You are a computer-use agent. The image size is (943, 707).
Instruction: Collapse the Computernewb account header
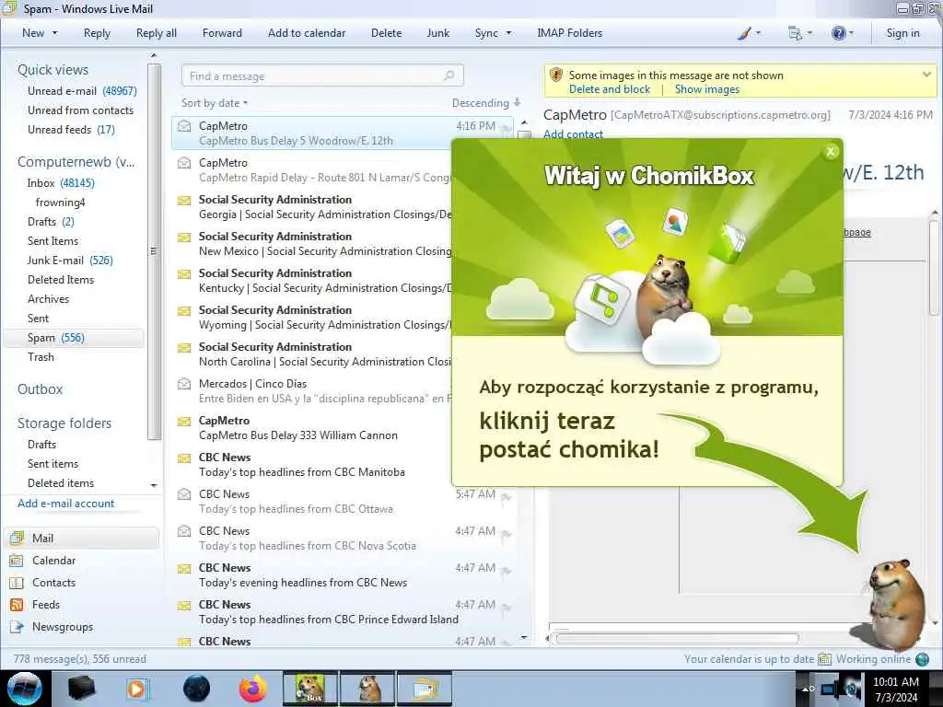coord(76,162)
